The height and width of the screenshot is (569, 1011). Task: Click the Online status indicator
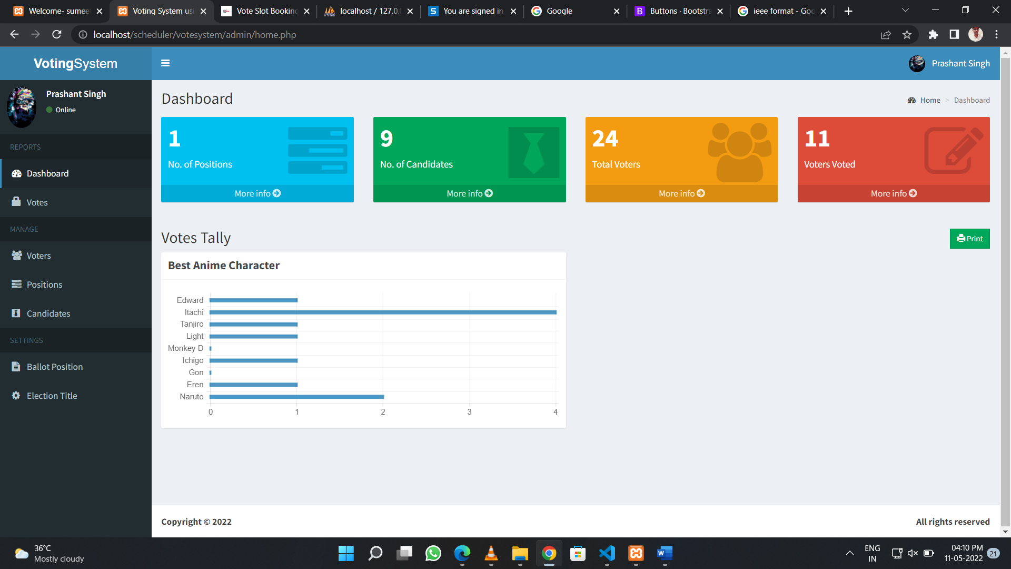point(50,110)
